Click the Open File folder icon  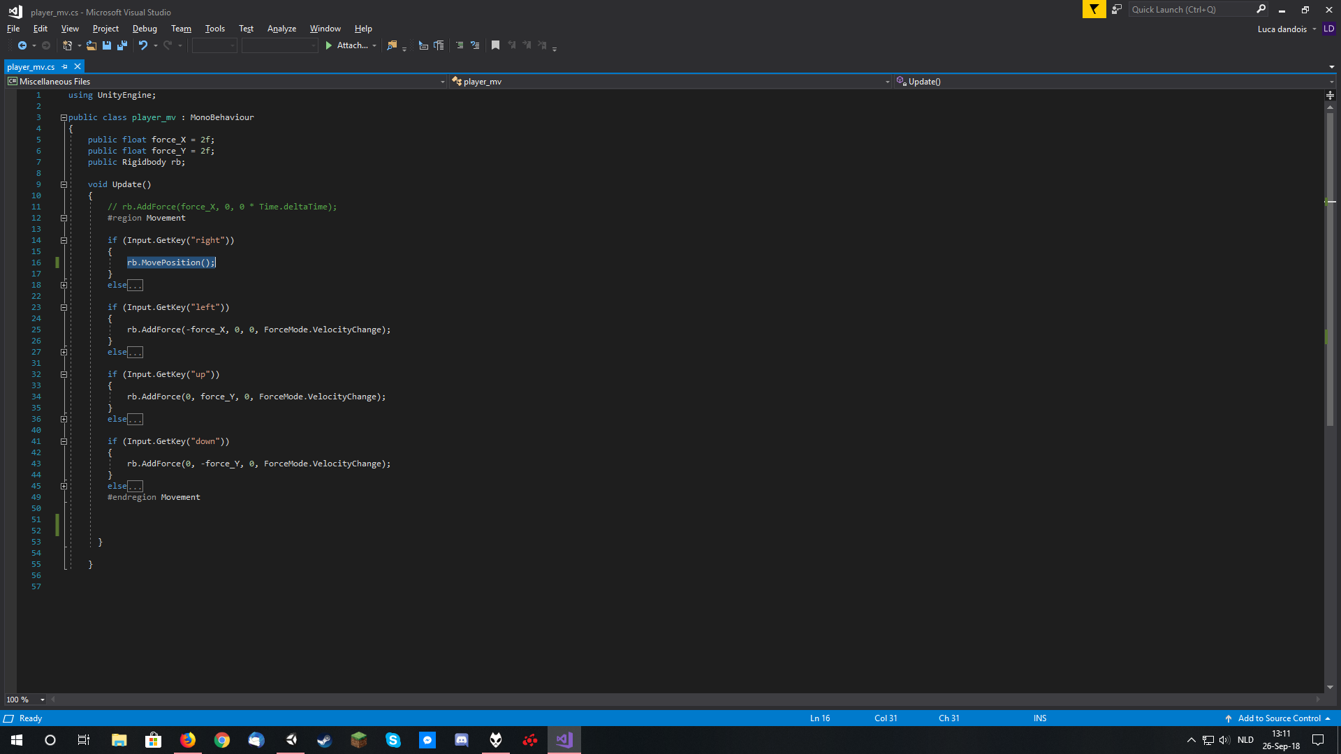[91, 45]
